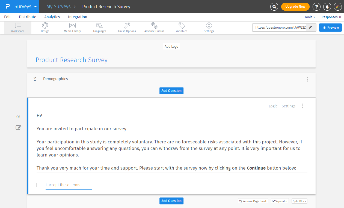Screen dimensions: 344x208
Task: Expand the Tools dropdown
Action: (x=310, y=17)
